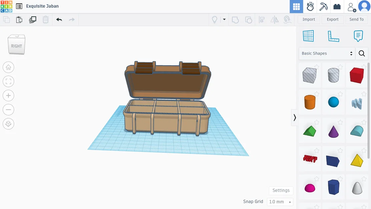Switch to 3D design grid view
Viewport: 371px width, 209px height.
coord(296,6)
